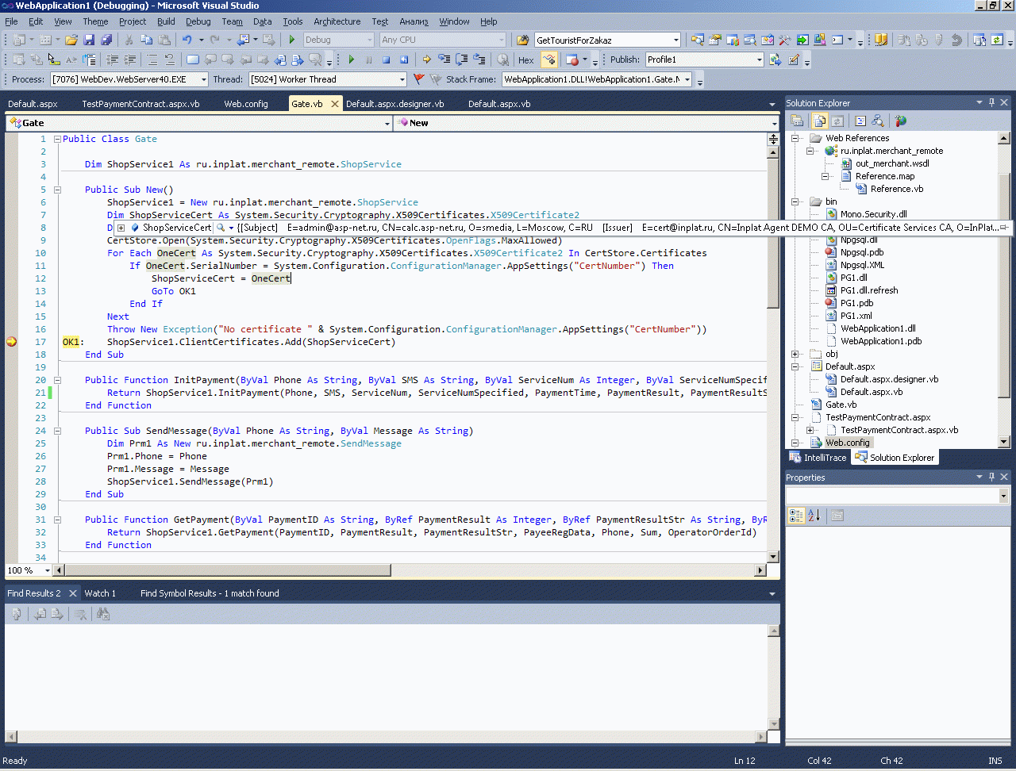Switch to the IntelliTrace panel tab
This screenshot has height=771, width=1016.
[818, 458]
